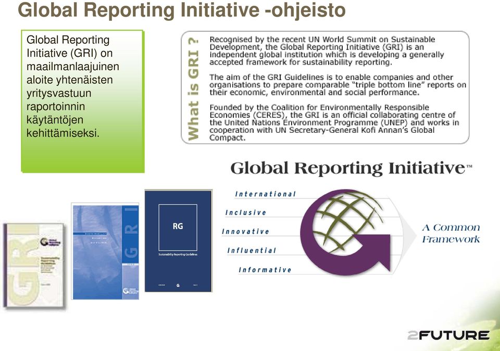
Task: Click the paragraph starting "Recognised by the recent UN"
Action: pos(327,51)
